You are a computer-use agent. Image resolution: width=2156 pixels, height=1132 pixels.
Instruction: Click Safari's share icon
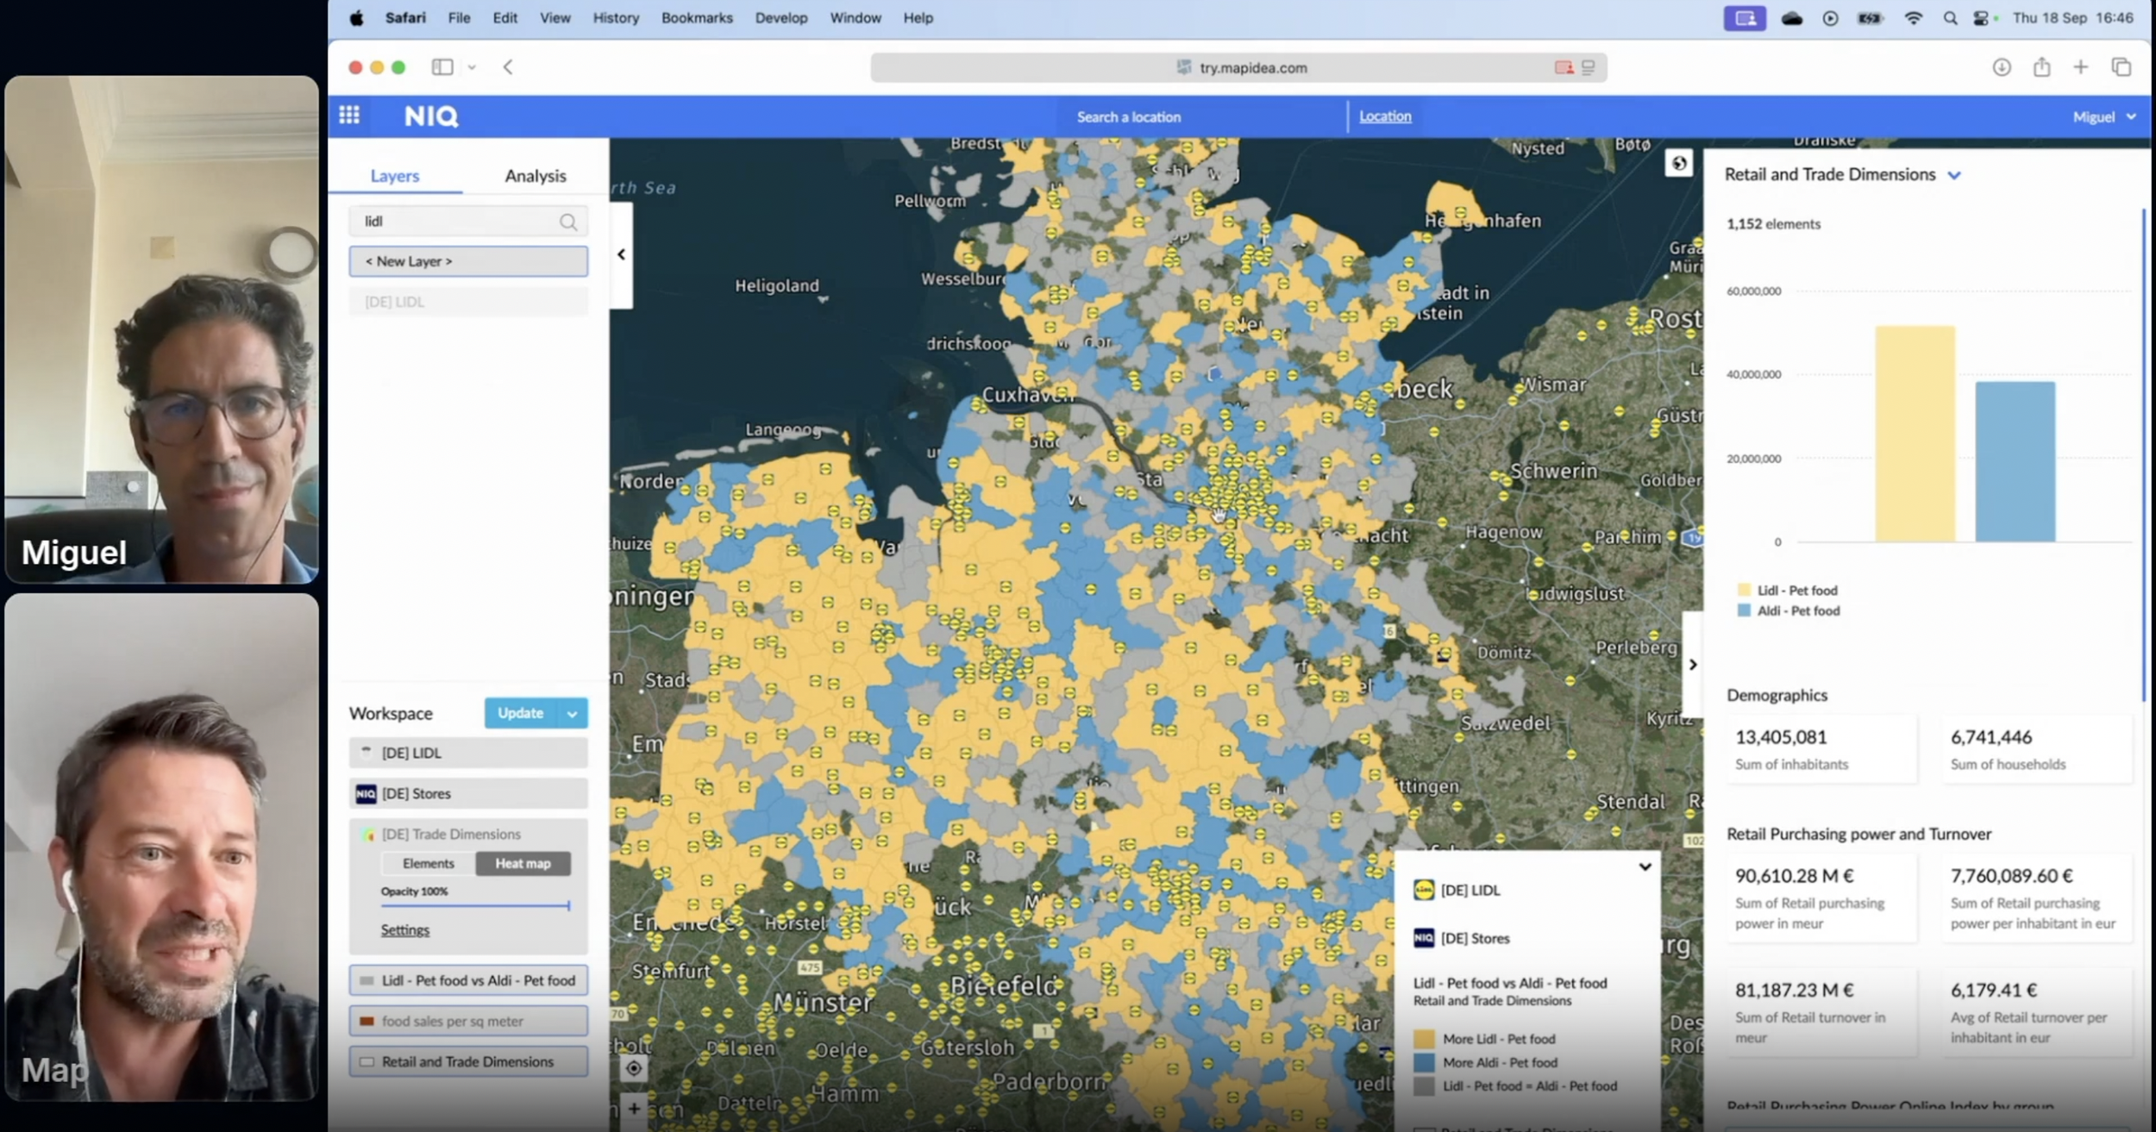(2041, 67)
